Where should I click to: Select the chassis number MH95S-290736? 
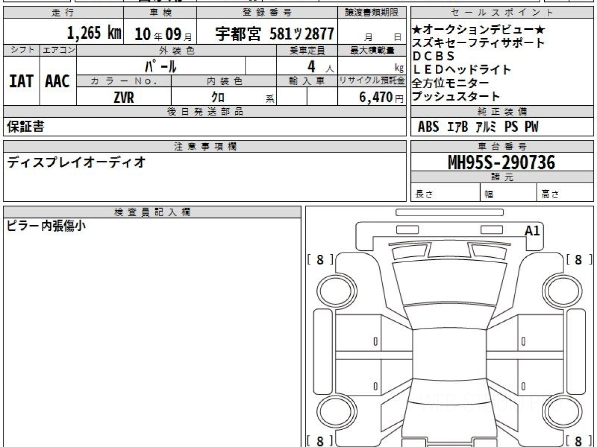click(x=502, y=162)
